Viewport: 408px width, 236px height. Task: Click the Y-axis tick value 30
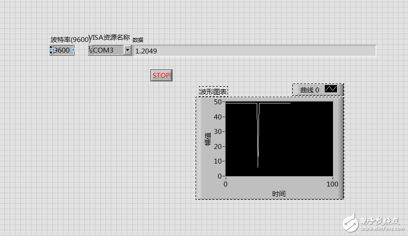coord(218,132)
